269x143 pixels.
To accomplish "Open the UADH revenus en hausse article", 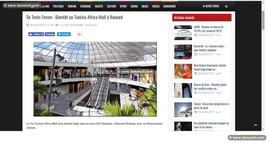I will 208,29.
